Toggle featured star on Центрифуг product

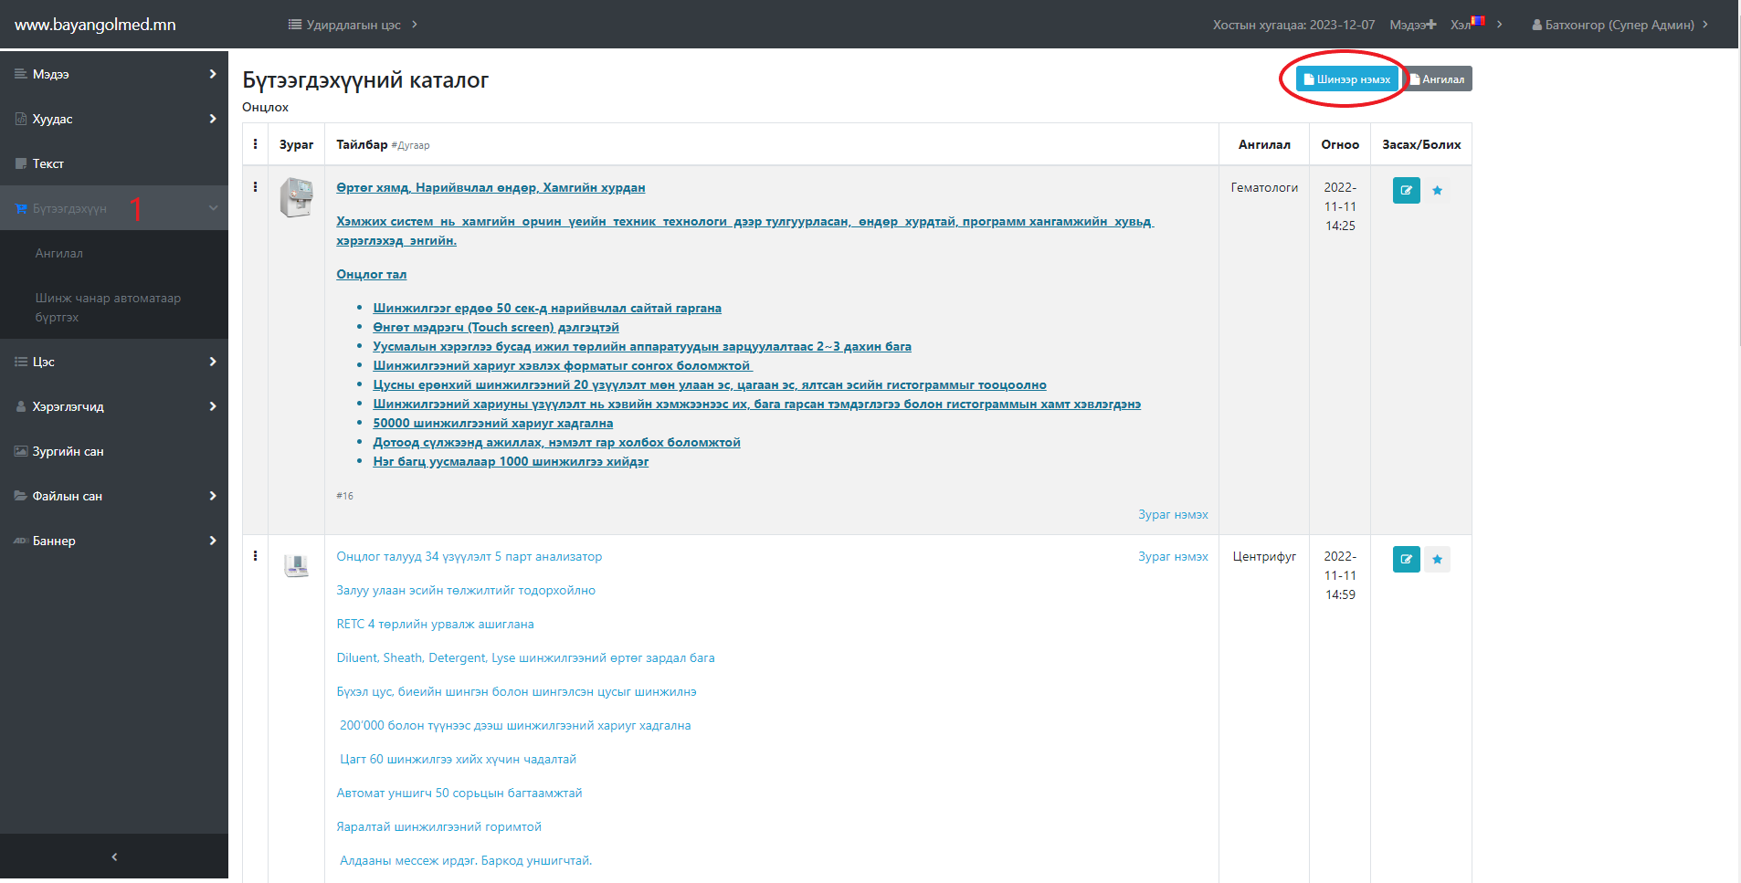(1437, 559)
